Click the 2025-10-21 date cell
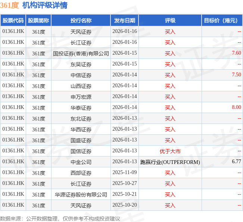Image resolution: width=243 pixels, height=222 pixels. click(x=125, y=194)
